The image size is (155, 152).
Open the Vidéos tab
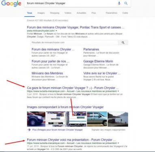(x=68, y=13)
